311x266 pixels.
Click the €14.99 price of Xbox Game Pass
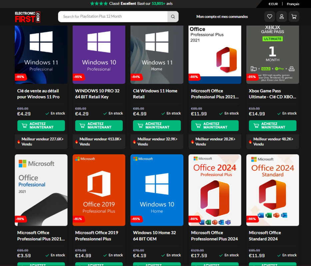tap(257, 114)
